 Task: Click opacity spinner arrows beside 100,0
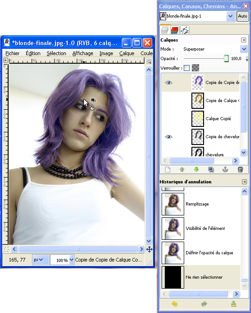[247, 58]
